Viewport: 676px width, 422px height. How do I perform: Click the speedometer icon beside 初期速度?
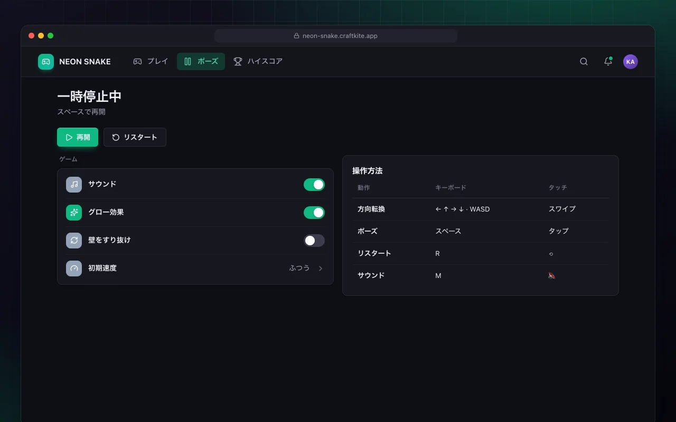[74, 268]
